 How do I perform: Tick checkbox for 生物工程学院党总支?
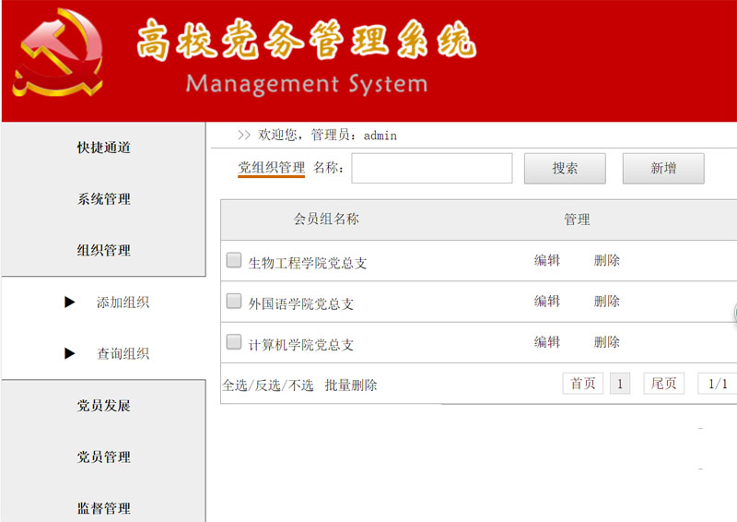point(234,260)
